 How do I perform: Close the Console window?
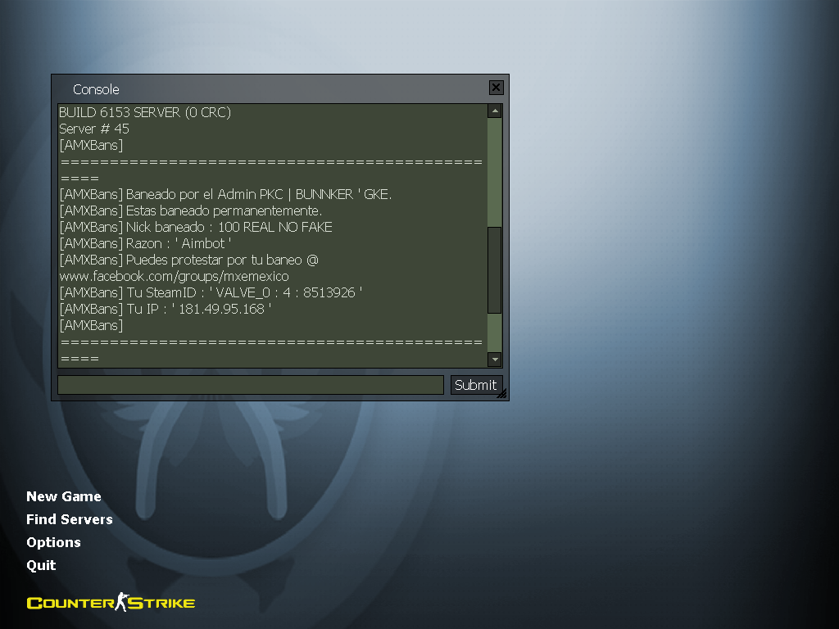click(x=496, y=87)
